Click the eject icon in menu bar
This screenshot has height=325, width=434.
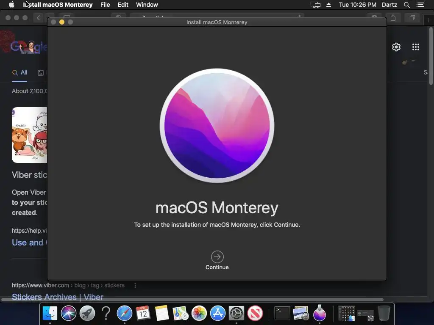328,5
